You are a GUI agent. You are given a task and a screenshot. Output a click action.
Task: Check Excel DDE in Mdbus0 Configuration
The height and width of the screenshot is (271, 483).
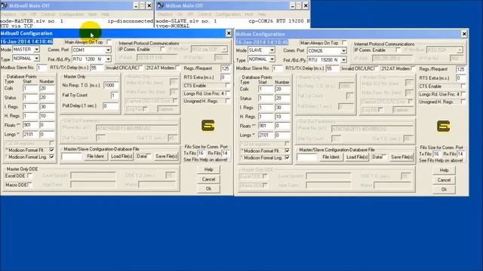[x=29, y=175]
